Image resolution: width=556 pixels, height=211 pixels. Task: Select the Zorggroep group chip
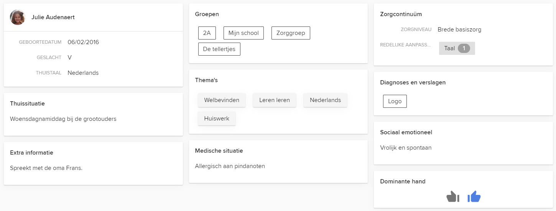pyautogui.click(x=291, y=33)
